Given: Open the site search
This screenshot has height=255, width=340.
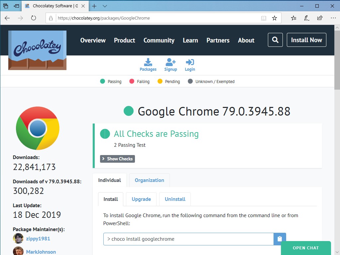Looking at the screenshot, I should (x=275, y=40).
